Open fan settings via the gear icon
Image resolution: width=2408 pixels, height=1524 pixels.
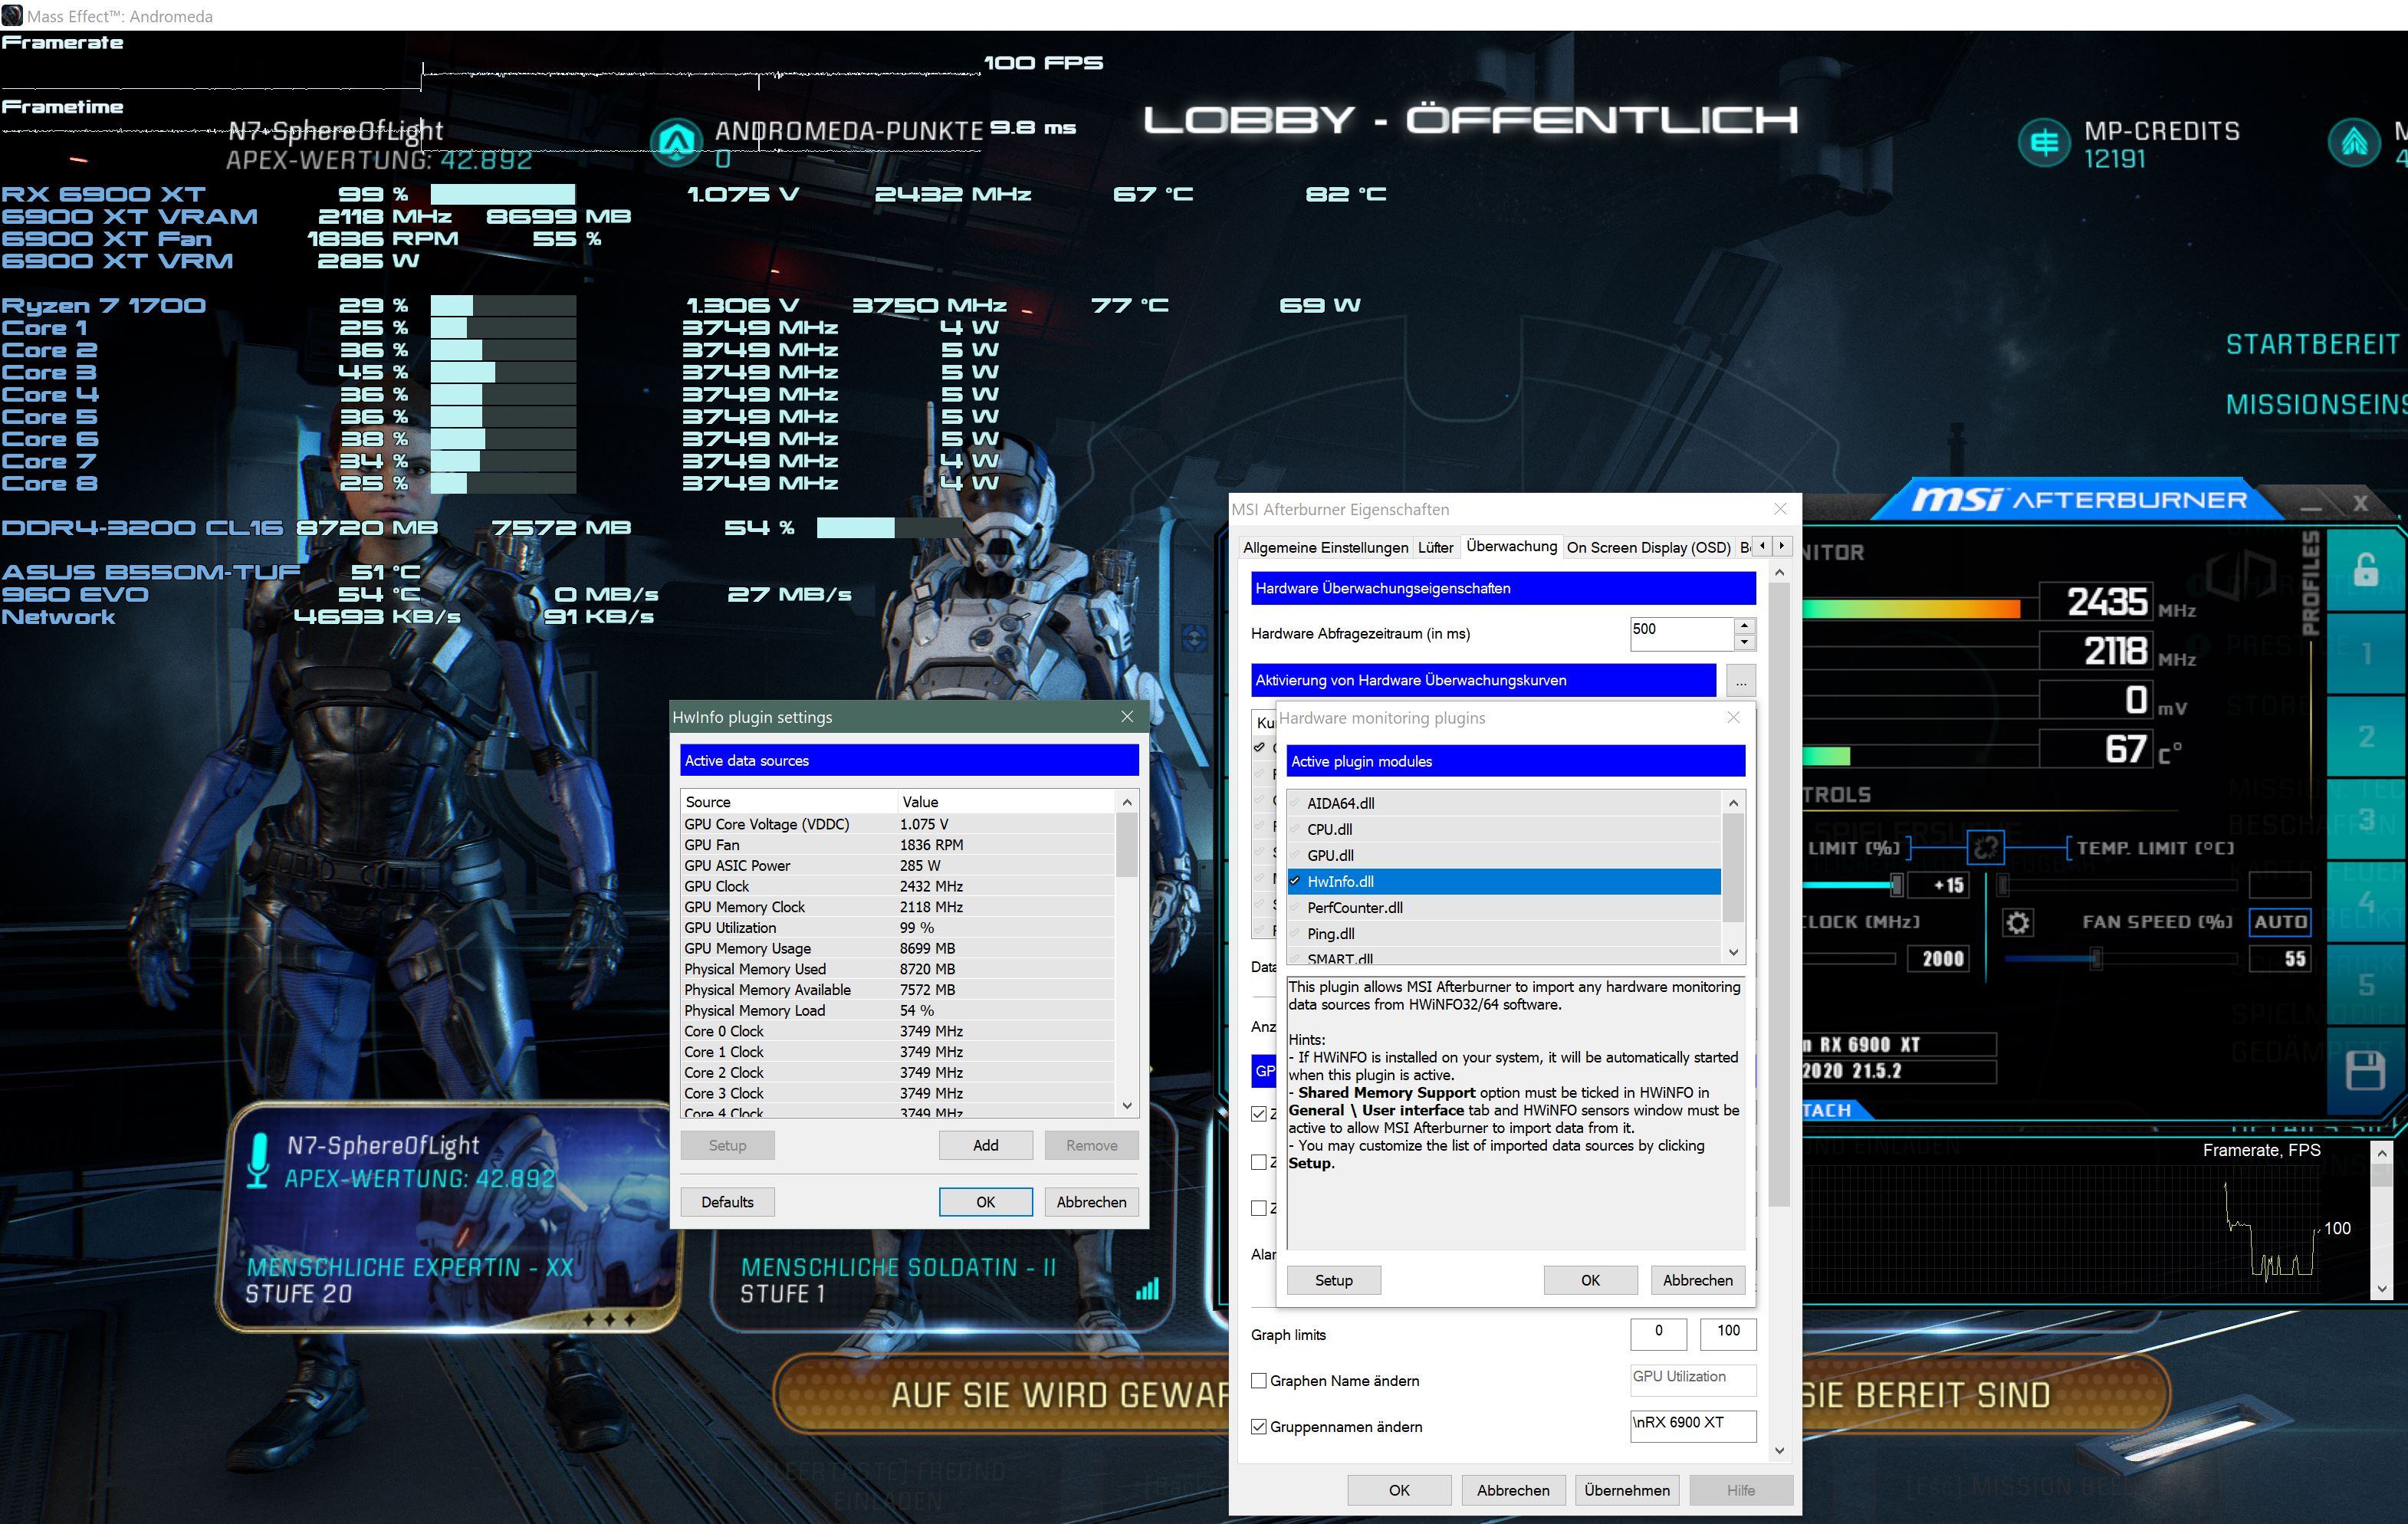coord(2018,922)
